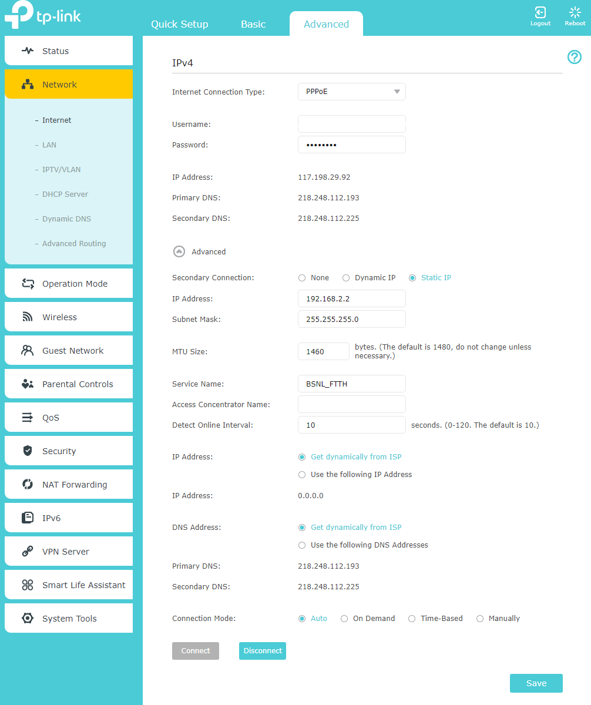Switch to the Basic tab

(253, 24)
